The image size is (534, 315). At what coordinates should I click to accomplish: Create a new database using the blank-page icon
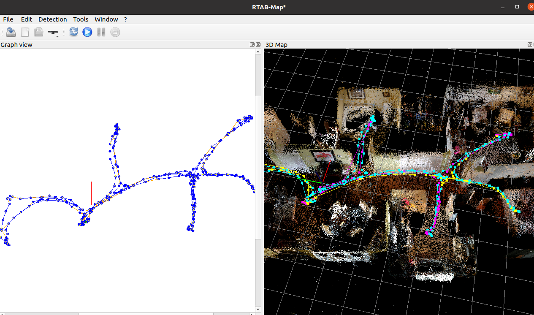pos(25,32)
